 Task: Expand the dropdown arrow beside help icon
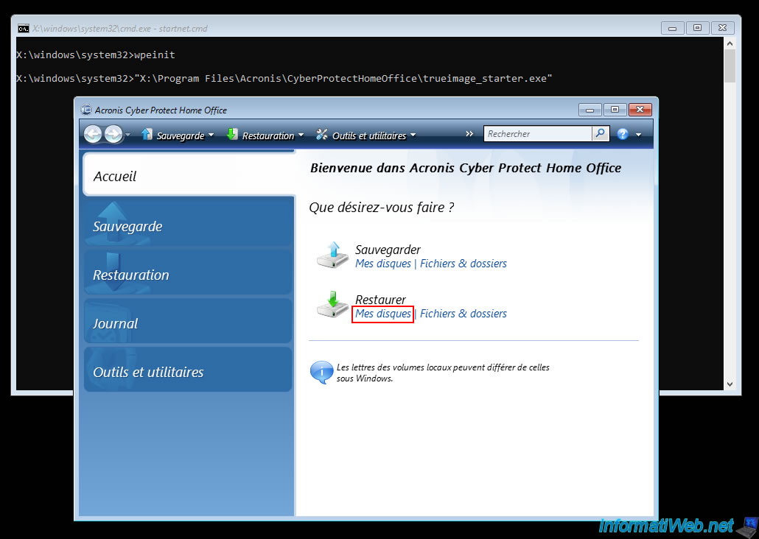click(x=638, y=135)
